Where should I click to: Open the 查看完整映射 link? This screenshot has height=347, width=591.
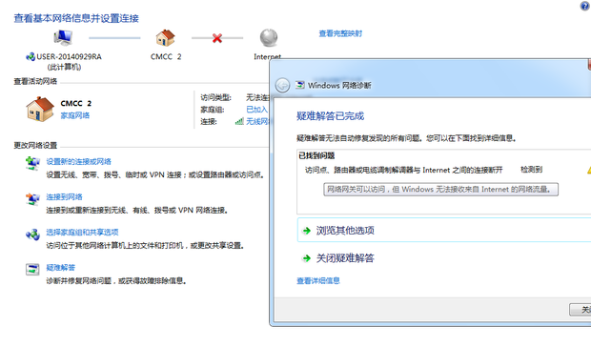[340, 33]
